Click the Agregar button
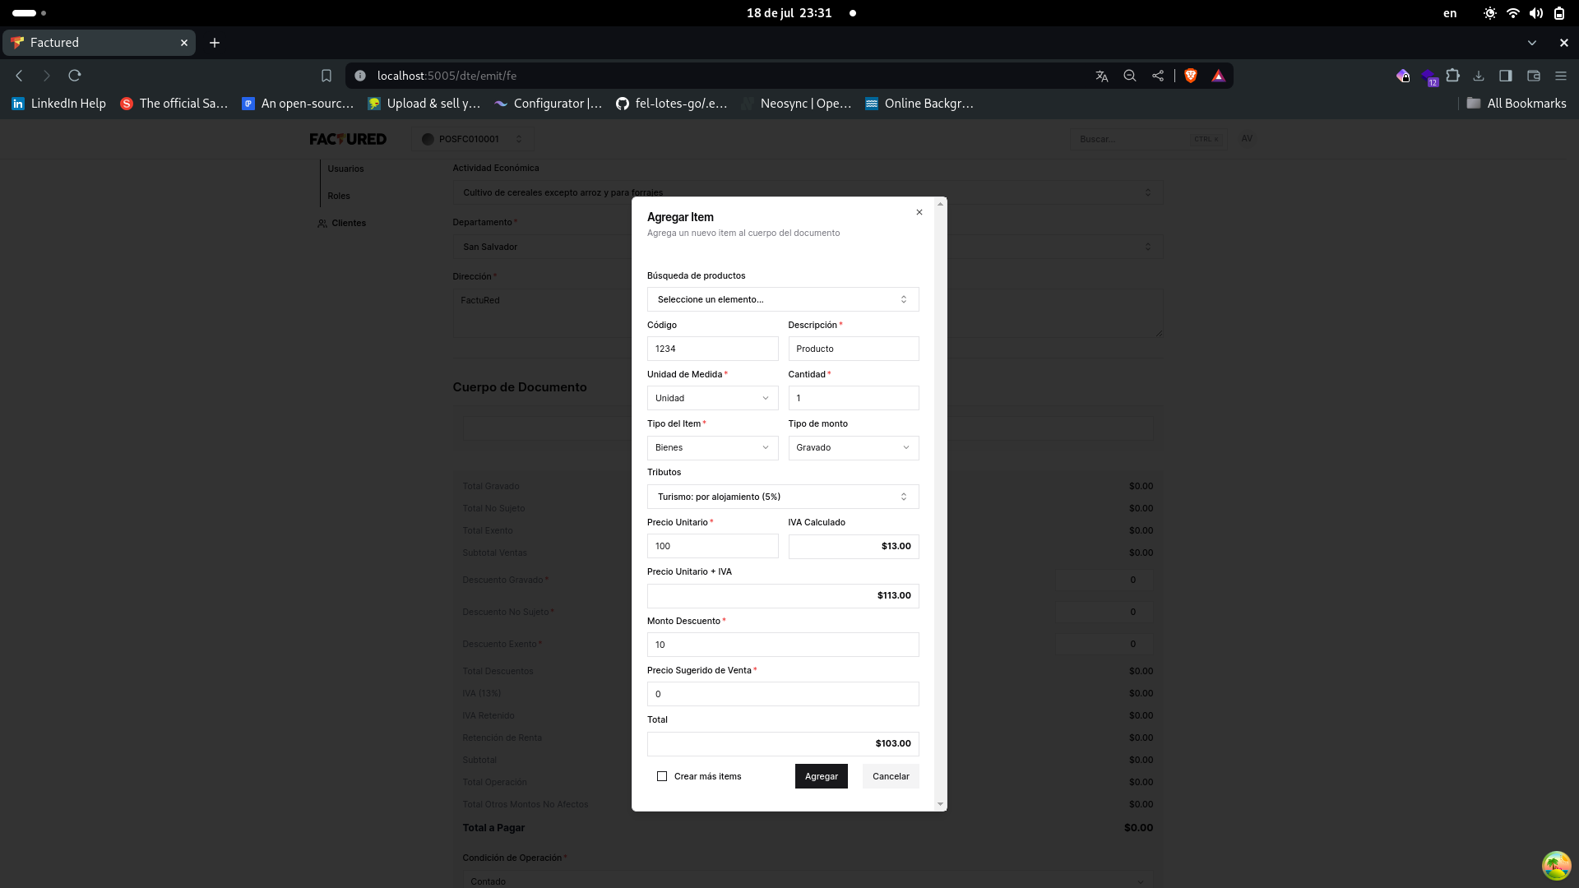Viewport: 1579px width, 888px height. pos(821,776)
